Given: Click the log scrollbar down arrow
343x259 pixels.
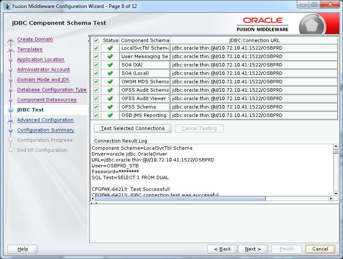Looking at the screenshot, I should 336,193.
